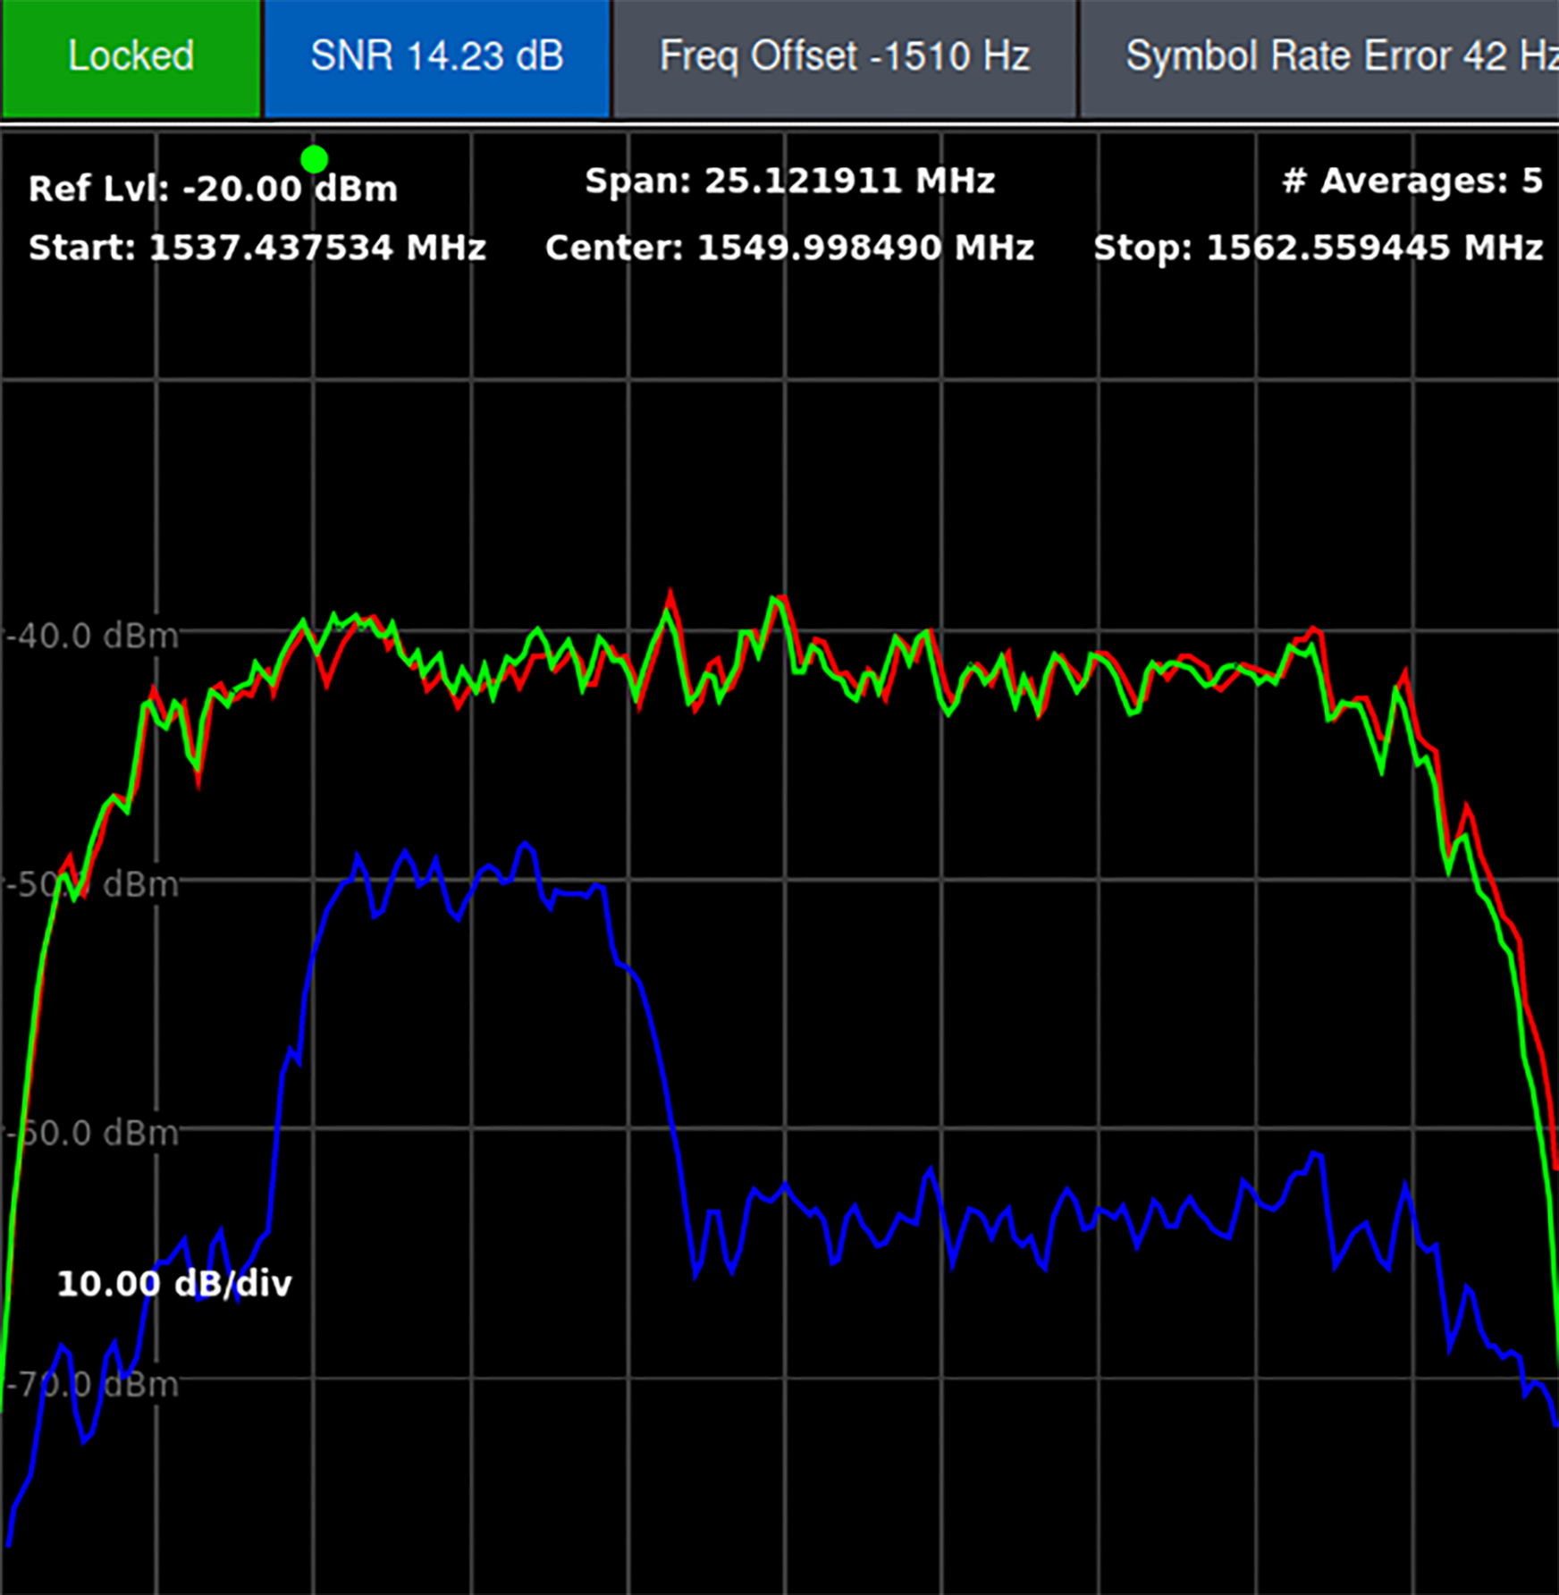This screenshot has width=1559, height=1595.
Task: Click the green lock status indicator
Action: click(x=131, y=56)
